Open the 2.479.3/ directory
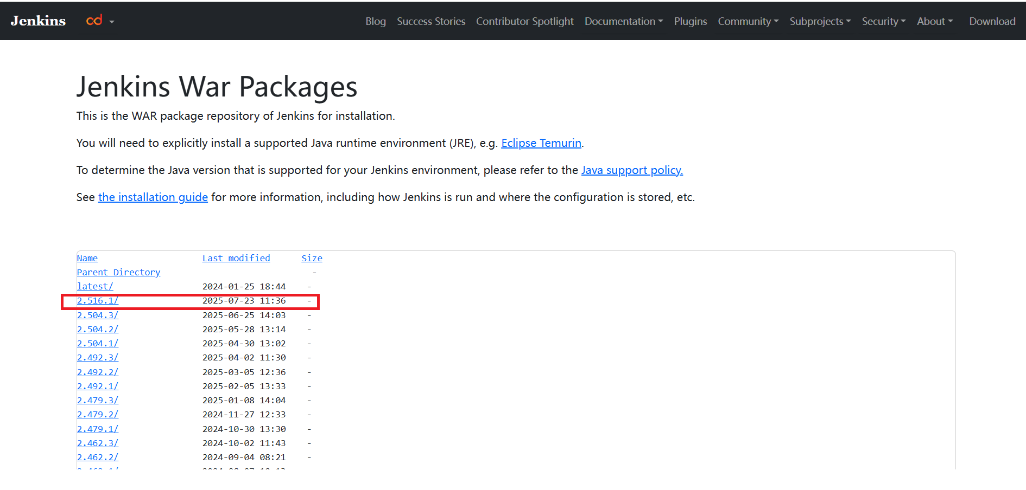The height and width of the screenshot is (490, 1026). coord(98,400)
